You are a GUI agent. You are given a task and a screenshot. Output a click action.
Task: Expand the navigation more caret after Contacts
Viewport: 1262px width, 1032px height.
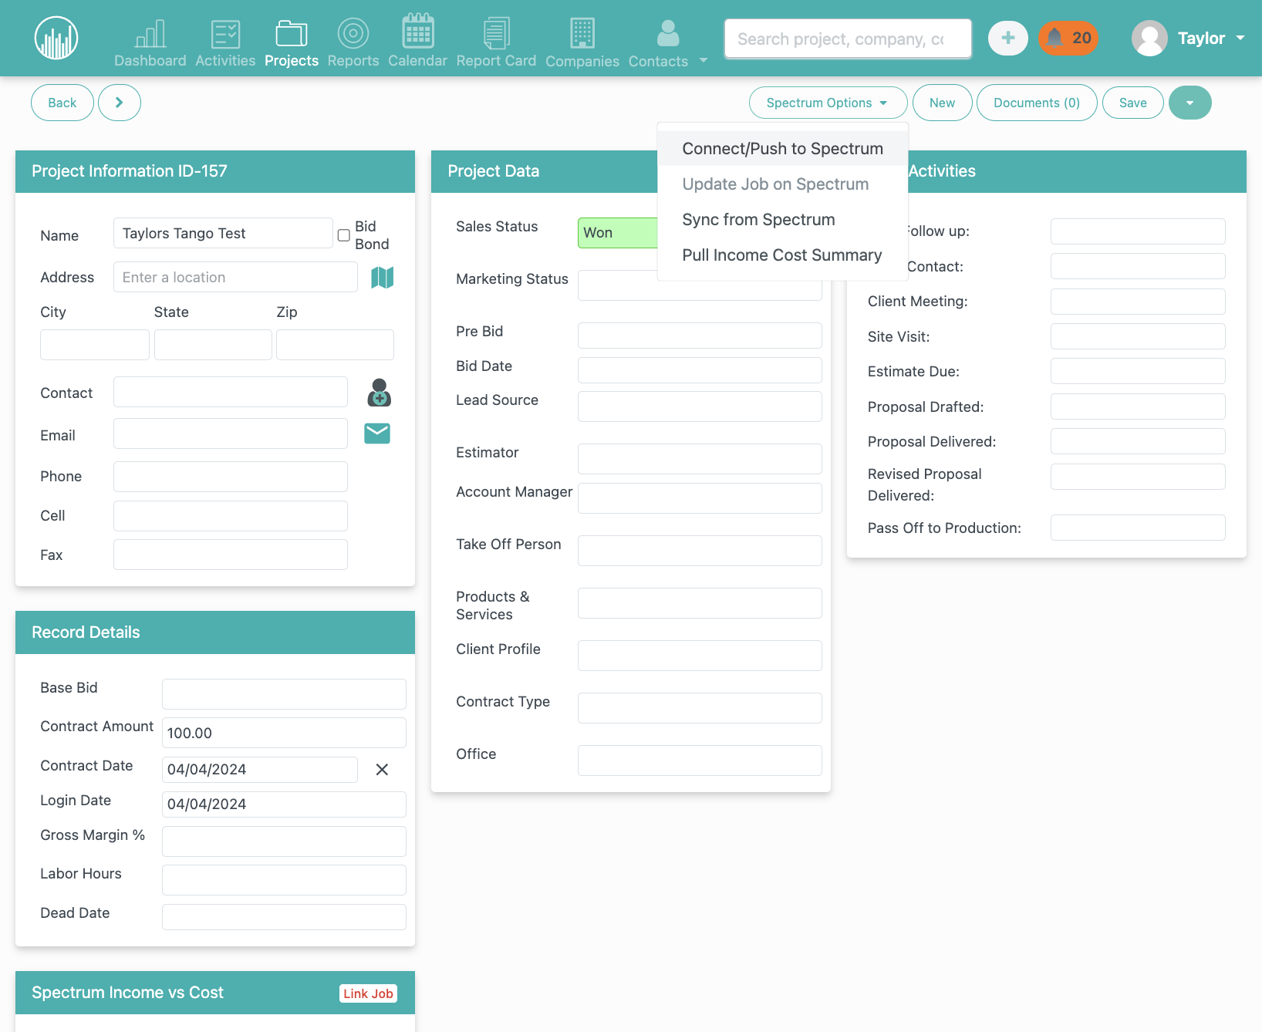click(x=703, y=60)
